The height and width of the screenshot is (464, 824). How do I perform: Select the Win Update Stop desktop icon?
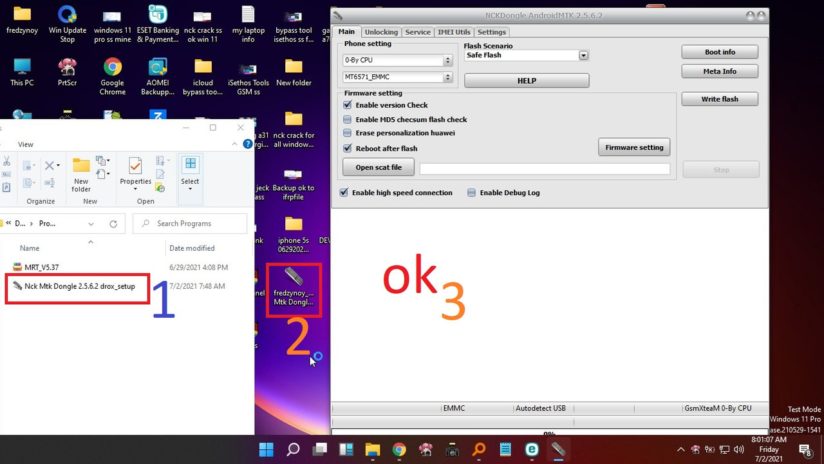pyautogui.click(x=68, y=24)
